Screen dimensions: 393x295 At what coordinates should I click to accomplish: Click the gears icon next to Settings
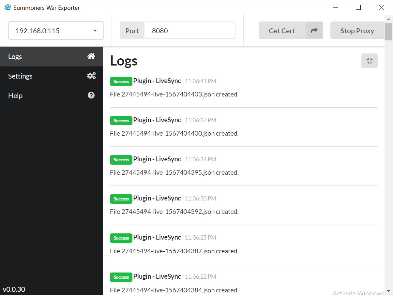91,76
